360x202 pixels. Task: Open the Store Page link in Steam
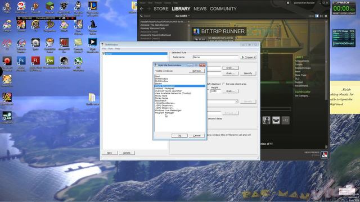tap(300, 75)
